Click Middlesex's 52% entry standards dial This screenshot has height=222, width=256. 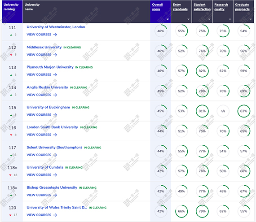[181, 51]
